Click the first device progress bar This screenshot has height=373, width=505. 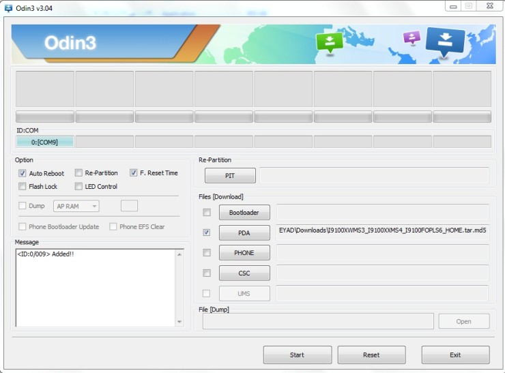click(45, 117)
